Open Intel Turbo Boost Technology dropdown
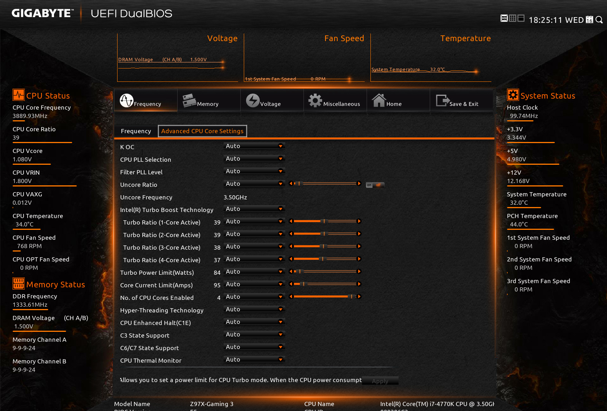The width and height of the screenshot is (607, 411). tap(254, 209)
